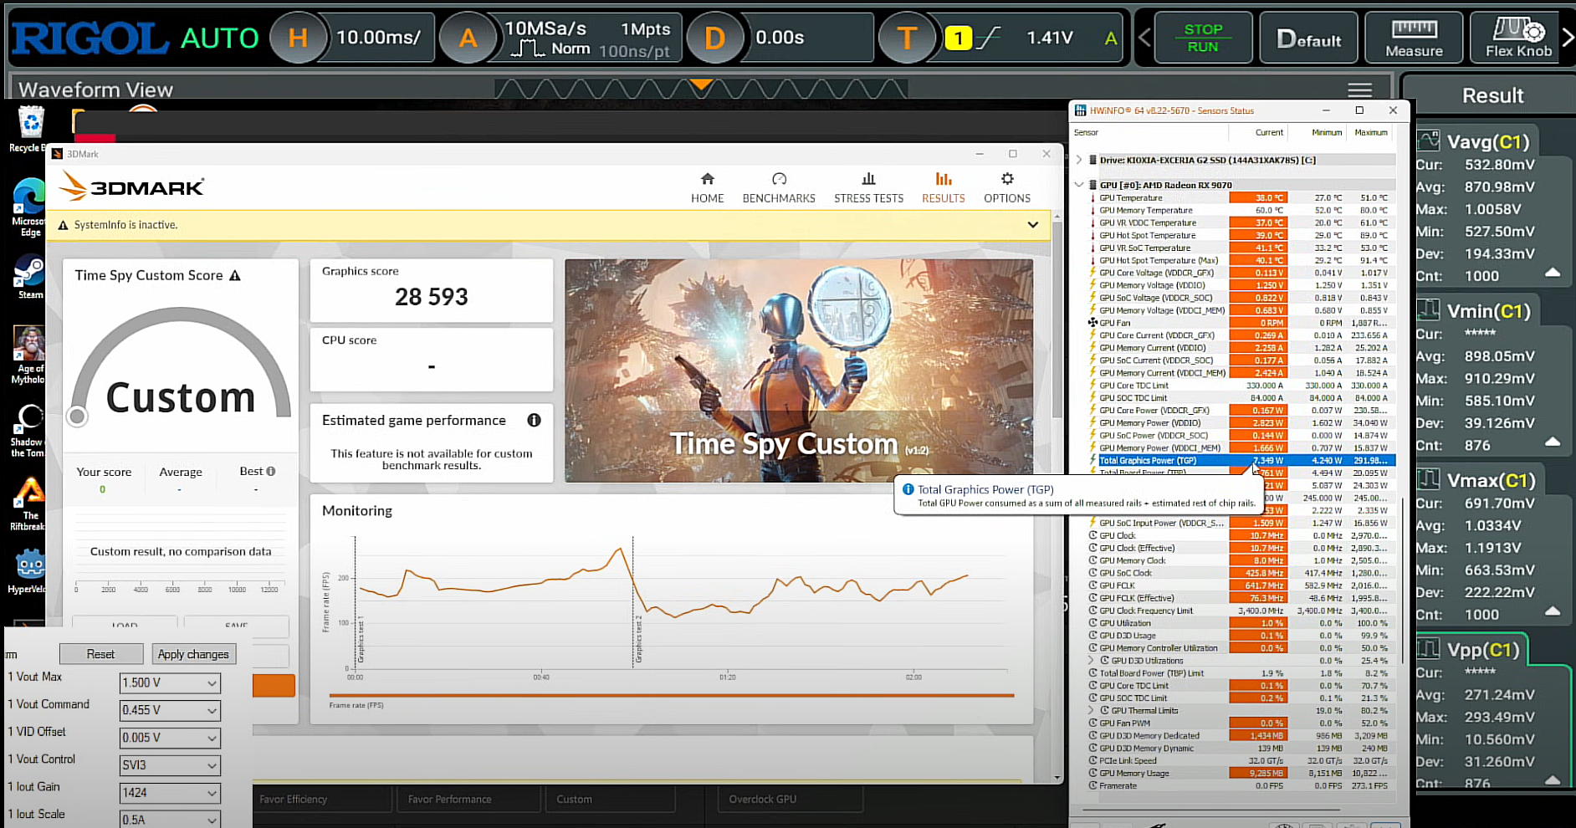Open the Iout Gain dropdown
Screen dimensions: 1576x828
[170, 793]
